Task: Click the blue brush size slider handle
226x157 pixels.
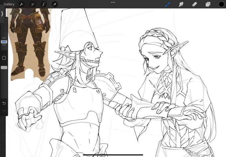Action: 4,42
